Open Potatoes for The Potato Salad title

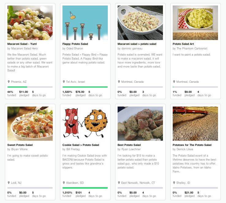pyautogui.click(x=192, y=145)
